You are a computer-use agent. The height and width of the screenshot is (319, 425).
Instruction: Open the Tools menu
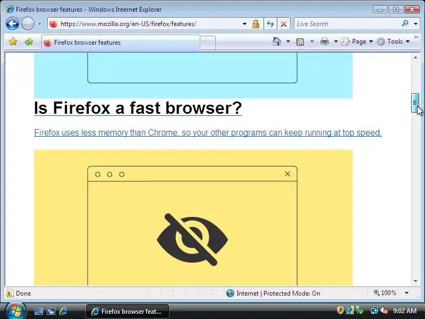[393, 41]
